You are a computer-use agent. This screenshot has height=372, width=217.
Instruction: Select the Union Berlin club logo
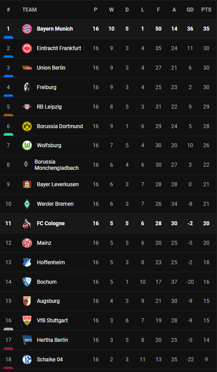click(x=27, y=68)
